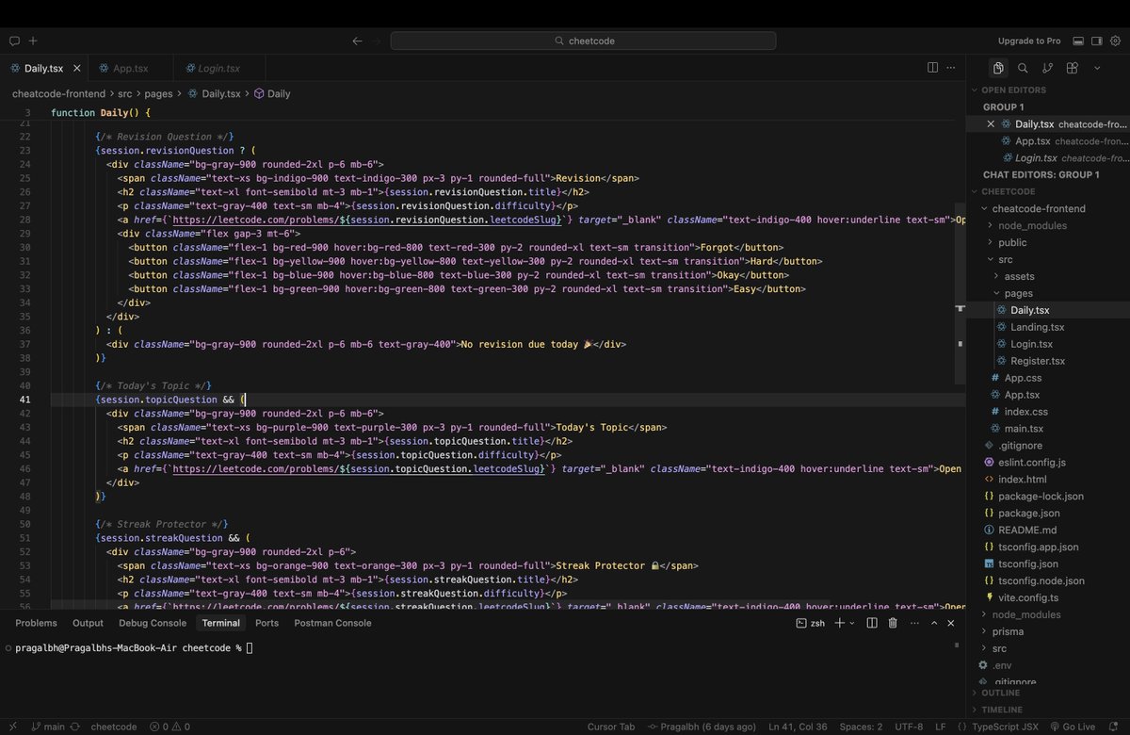This screenshot has height=735, width=1130.
Task: Open the chat bubble icon at top left
Action: point(14,41)
